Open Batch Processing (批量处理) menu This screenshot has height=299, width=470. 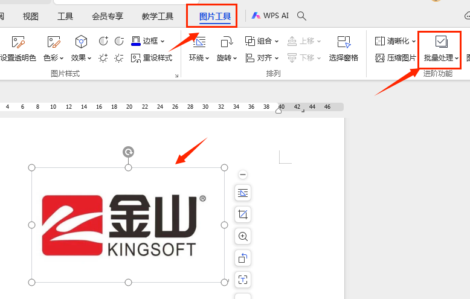(441, 49)
